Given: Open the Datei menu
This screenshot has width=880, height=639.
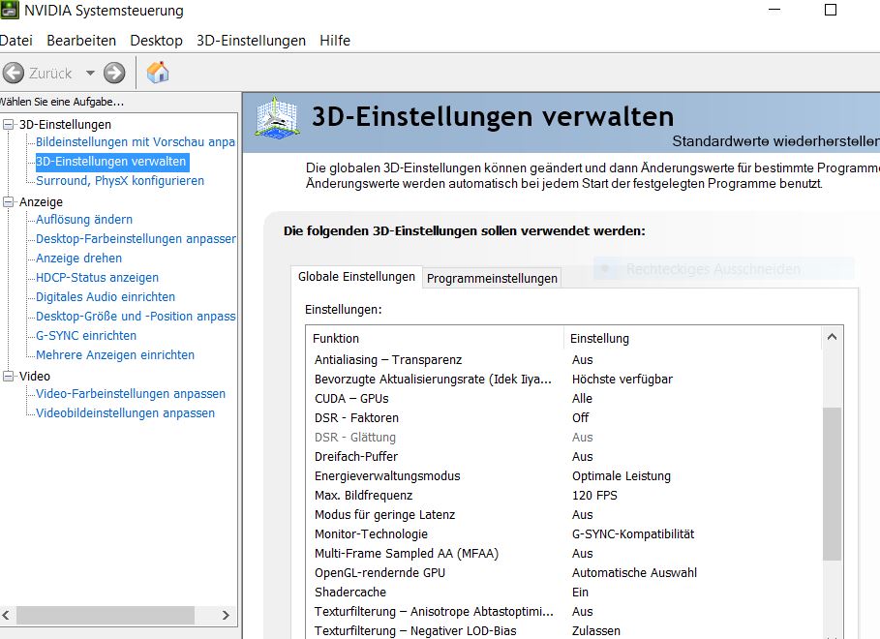Looking at the screenshot, I should click(15, 41).
